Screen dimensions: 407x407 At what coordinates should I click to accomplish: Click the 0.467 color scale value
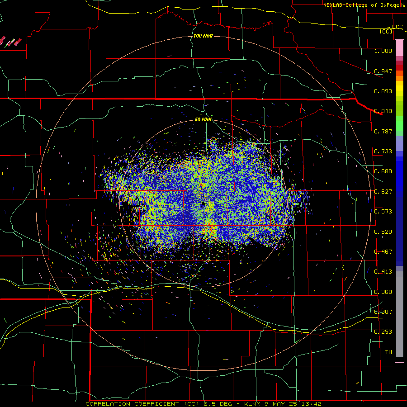click(383, 252)
